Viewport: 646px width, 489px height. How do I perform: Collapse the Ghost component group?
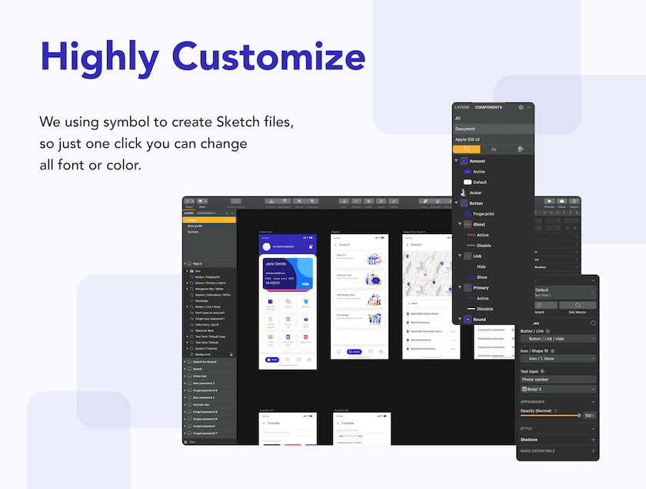(x=460, y=224)
